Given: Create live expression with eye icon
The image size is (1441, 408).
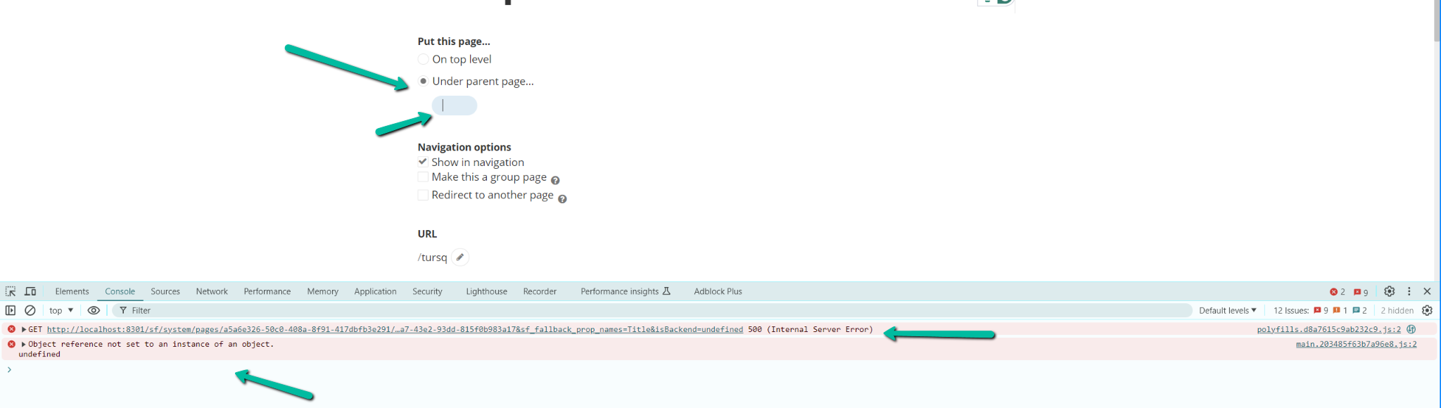Looking at the screenshot, I should pos(94,310).
